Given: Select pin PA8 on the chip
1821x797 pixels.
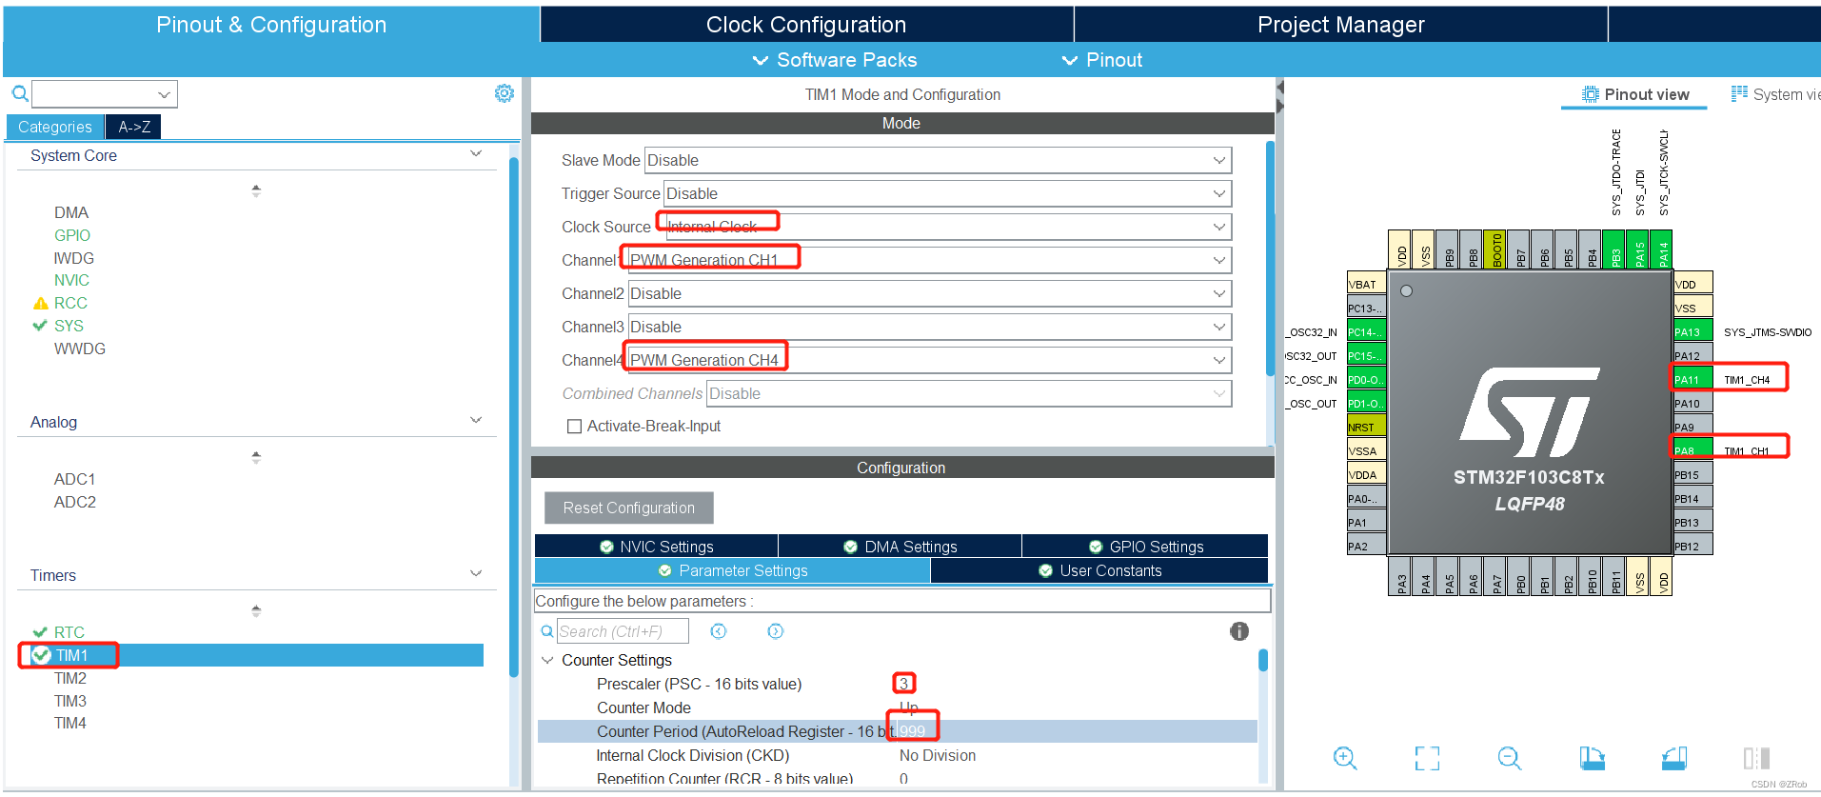Looking at the screenshot, I should tap(1692, 449).
